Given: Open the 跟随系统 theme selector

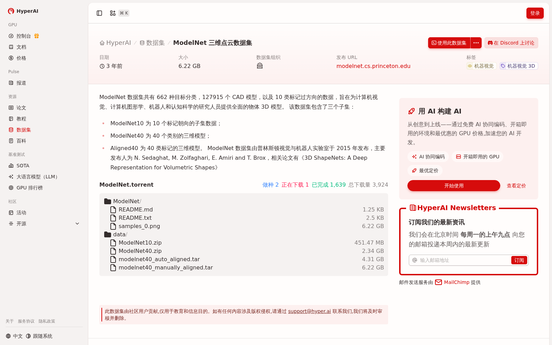Looking at the screenshot, I should point(39,336).
